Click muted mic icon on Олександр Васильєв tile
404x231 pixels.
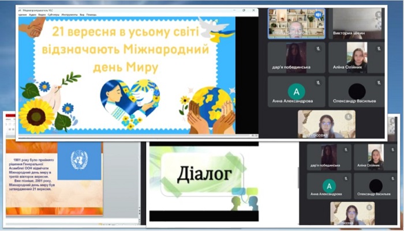pyautogui.click(x=379, y=82)
